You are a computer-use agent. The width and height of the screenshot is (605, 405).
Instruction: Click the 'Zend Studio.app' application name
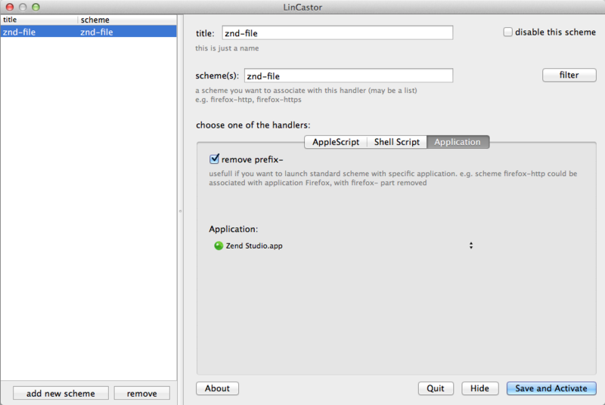(254, 246)
